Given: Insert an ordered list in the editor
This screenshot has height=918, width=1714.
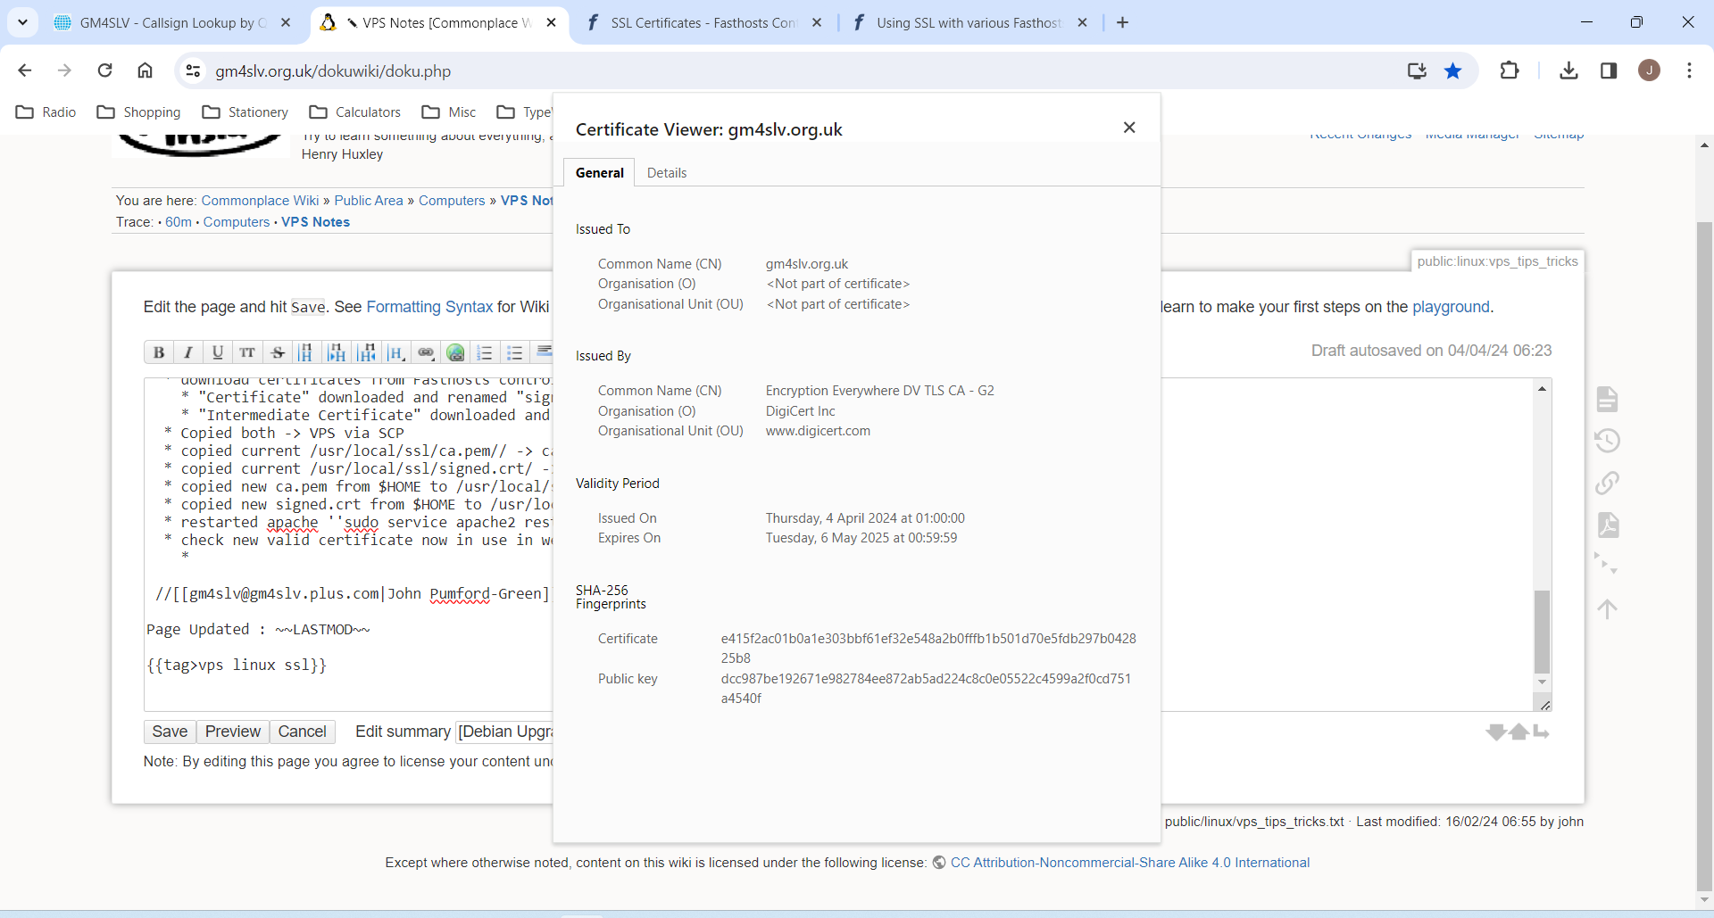Looking at the screenshot, I should click(485, 351).
